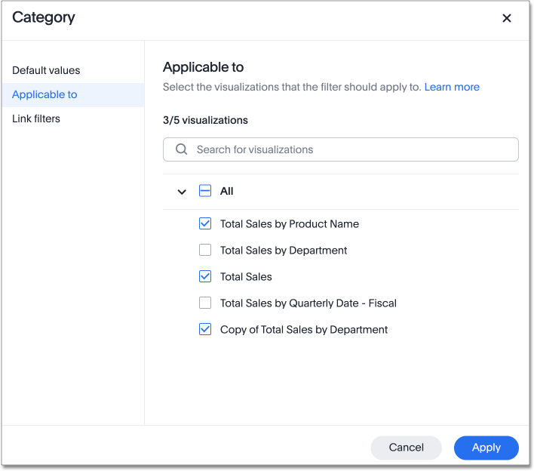Viewport: 534px width, 471px height.
Task: Click the blue Apply button
Action: coord(486,448)
